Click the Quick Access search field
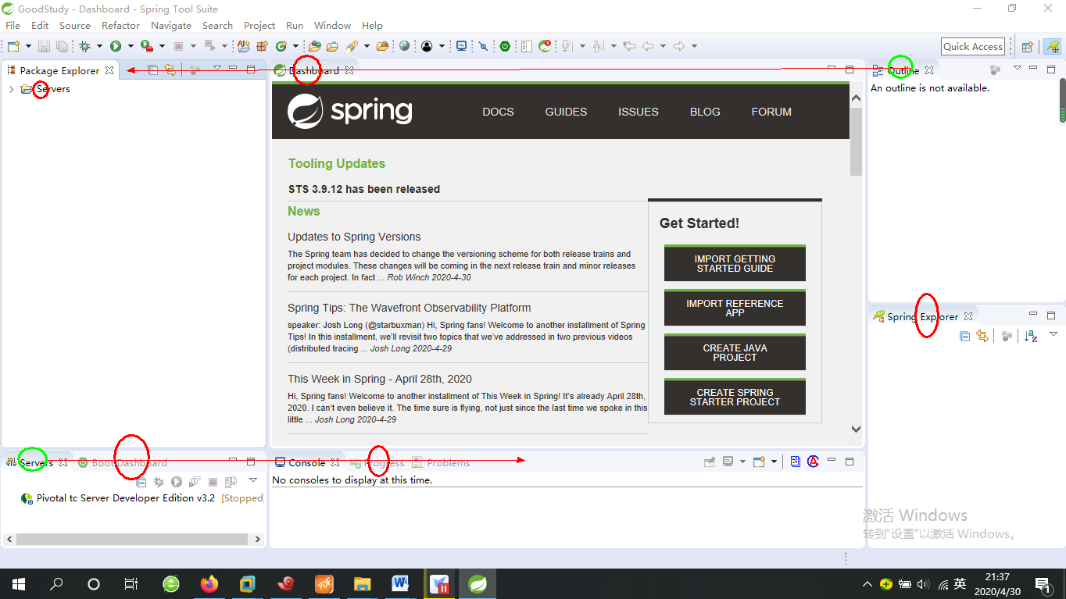The width and height of the screenshot is (1066, 599). pos(972,46)
